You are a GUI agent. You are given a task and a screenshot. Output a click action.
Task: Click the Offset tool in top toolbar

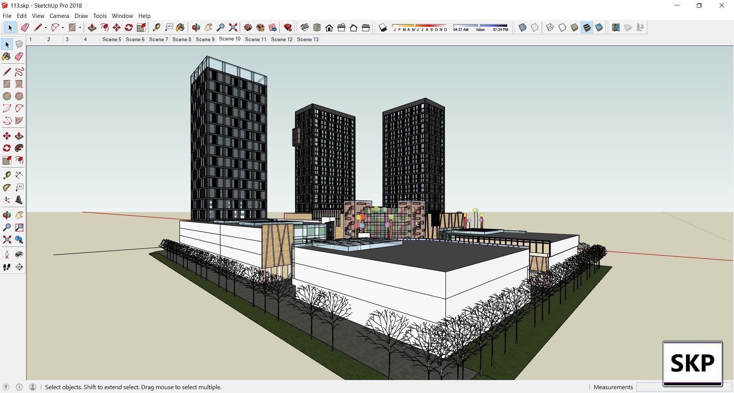pyautogui.click(x=104, y=27)
